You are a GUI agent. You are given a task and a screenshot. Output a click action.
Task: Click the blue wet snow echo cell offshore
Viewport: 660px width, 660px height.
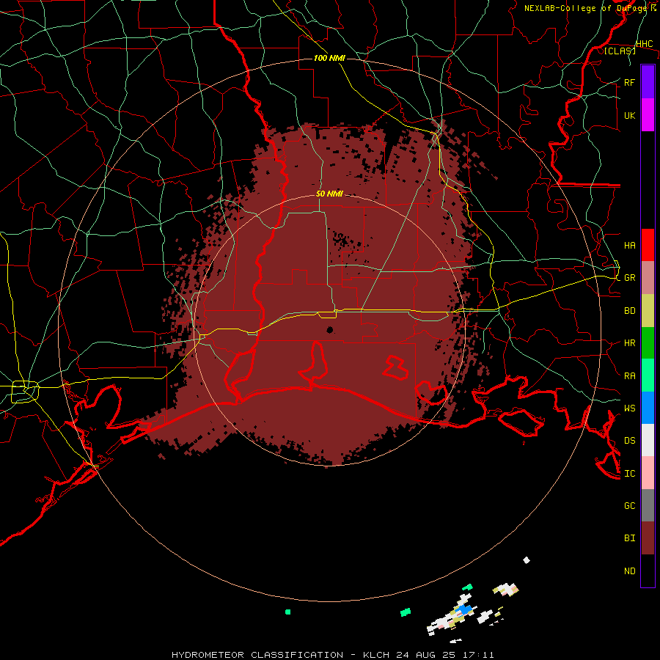[x=463, y=610]
